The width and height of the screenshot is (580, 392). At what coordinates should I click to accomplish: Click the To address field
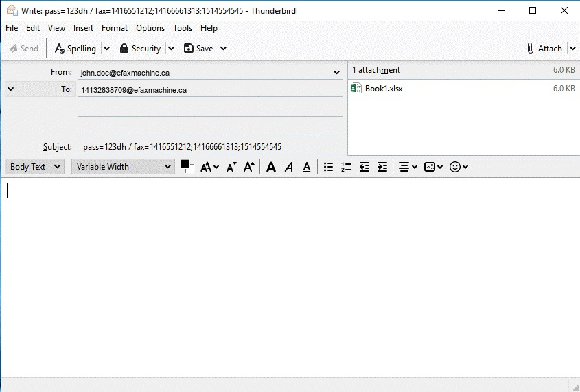coord(211,90)
